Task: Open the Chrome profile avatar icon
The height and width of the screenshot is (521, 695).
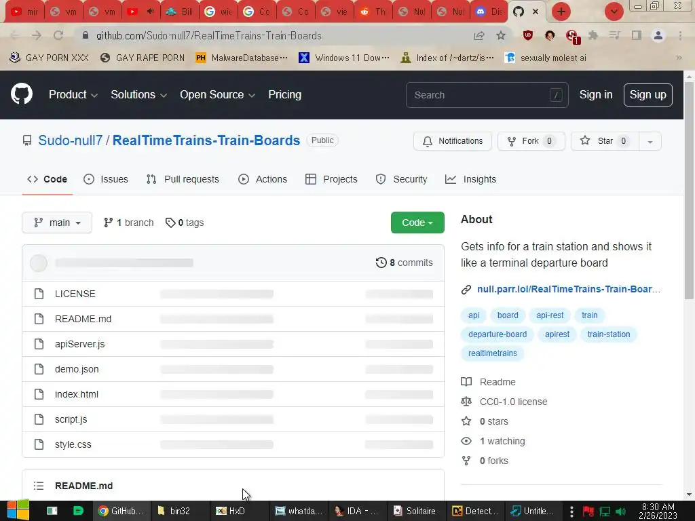Action: (x=658, y=35)
